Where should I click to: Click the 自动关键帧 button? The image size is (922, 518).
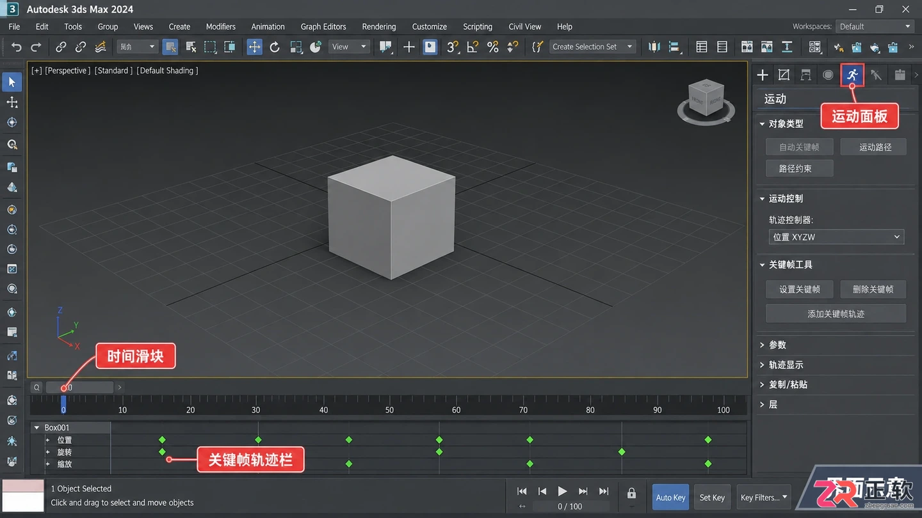tap(799, 147)
